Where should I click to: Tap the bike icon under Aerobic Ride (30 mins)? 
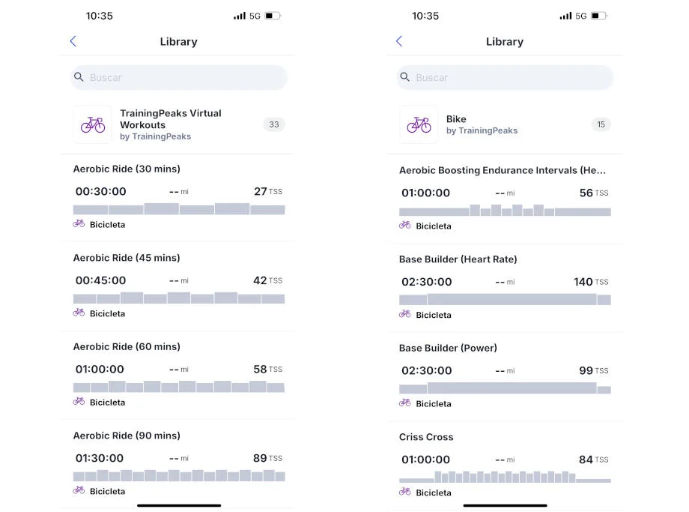[x=78, y=224]
